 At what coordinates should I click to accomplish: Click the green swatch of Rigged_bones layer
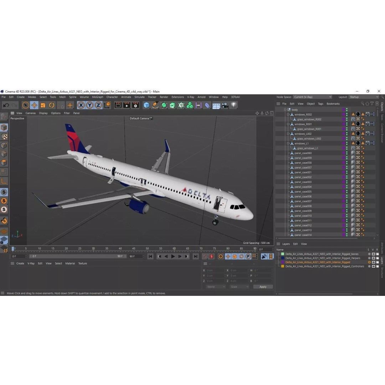coord(283,254)
